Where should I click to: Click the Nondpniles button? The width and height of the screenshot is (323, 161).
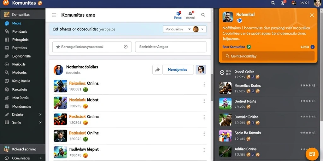178,69
